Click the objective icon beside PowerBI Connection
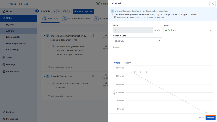Image resolution: width=217 pixels, height=122 pixels. 48,76
